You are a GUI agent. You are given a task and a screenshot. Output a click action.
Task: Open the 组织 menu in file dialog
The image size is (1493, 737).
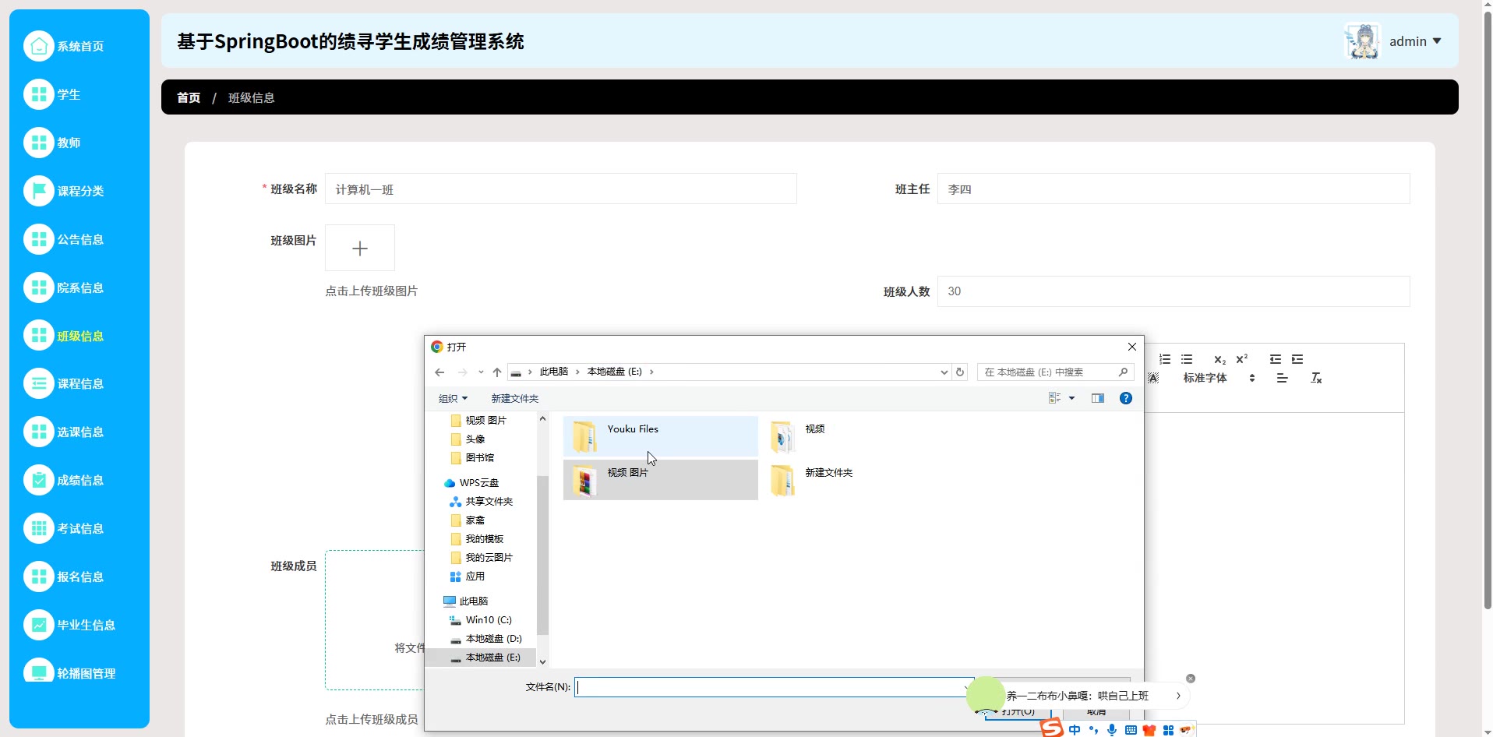453,398
